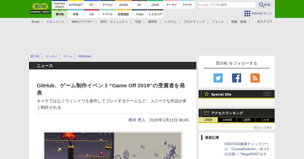Screen dimensions: 304x159
Task: Open the 写真 category link
Action: pyautogui.click(x=138, y=22)
